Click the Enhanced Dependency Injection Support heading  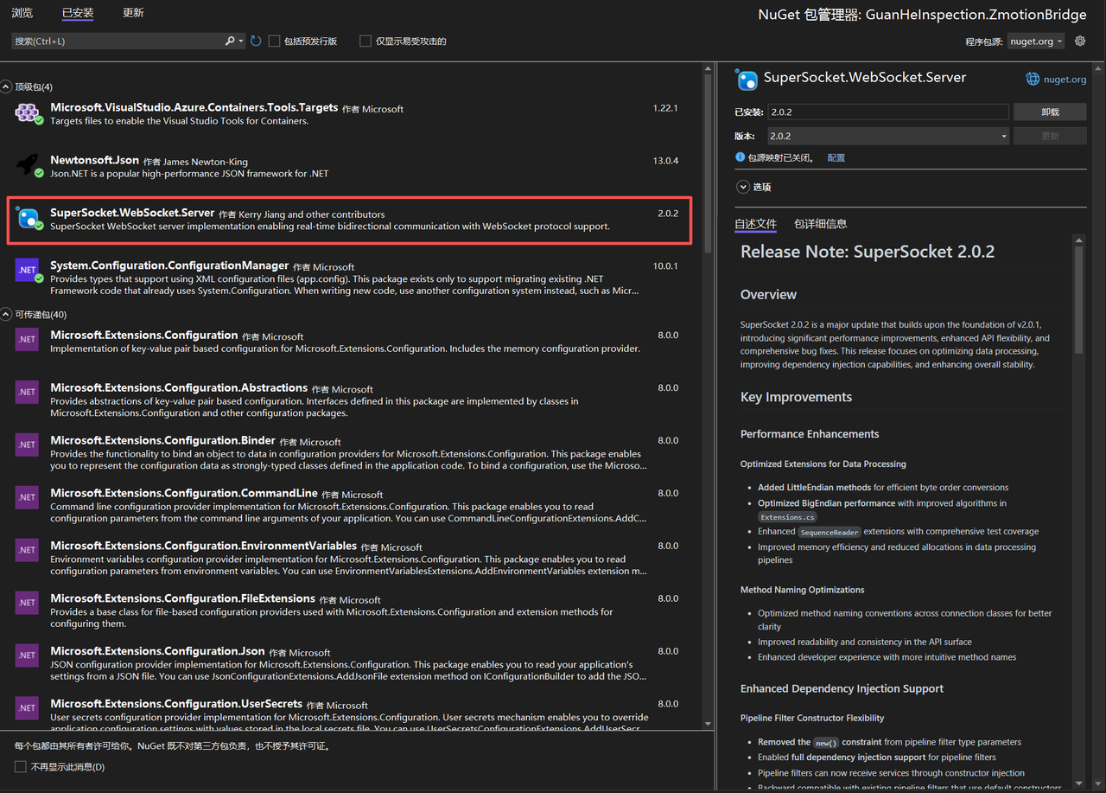point(842,688)
